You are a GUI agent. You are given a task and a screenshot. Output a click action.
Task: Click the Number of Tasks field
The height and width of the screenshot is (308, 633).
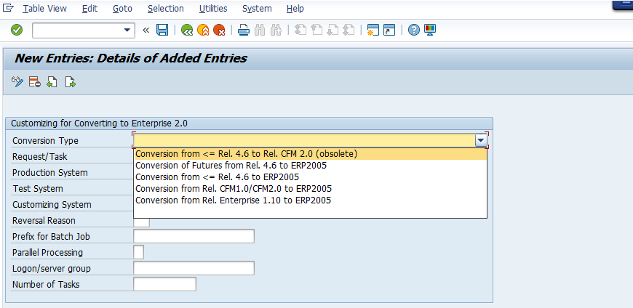pos(164,284)
